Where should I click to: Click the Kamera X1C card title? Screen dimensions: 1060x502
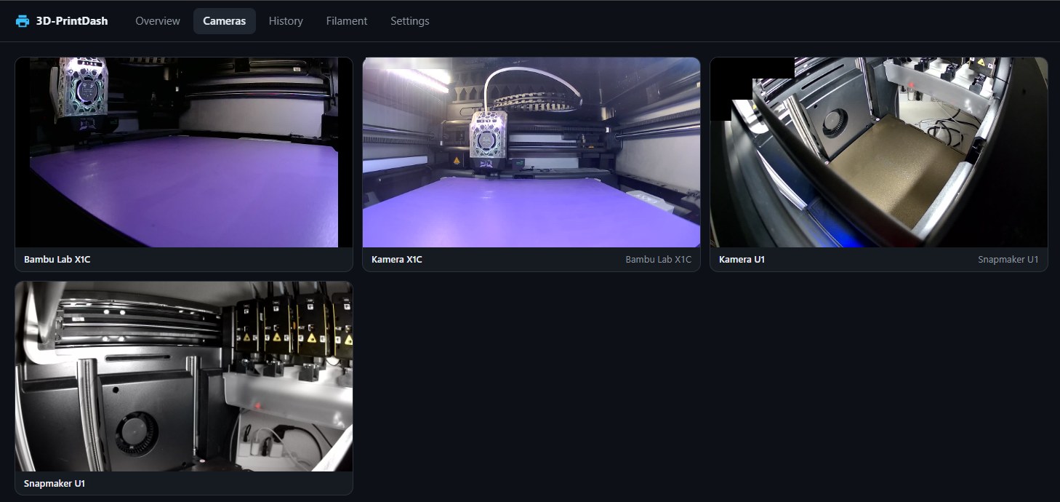click(x=397, y=260)
